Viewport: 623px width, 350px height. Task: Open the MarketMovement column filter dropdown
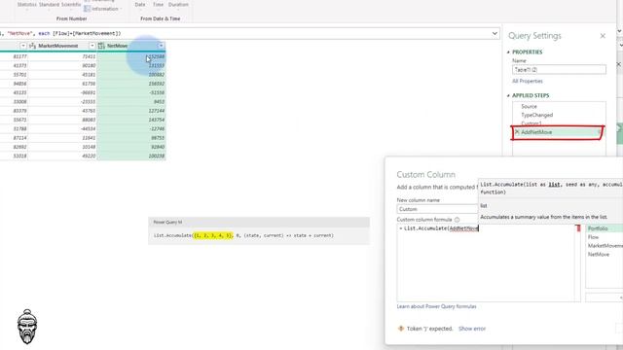[92, 46]
